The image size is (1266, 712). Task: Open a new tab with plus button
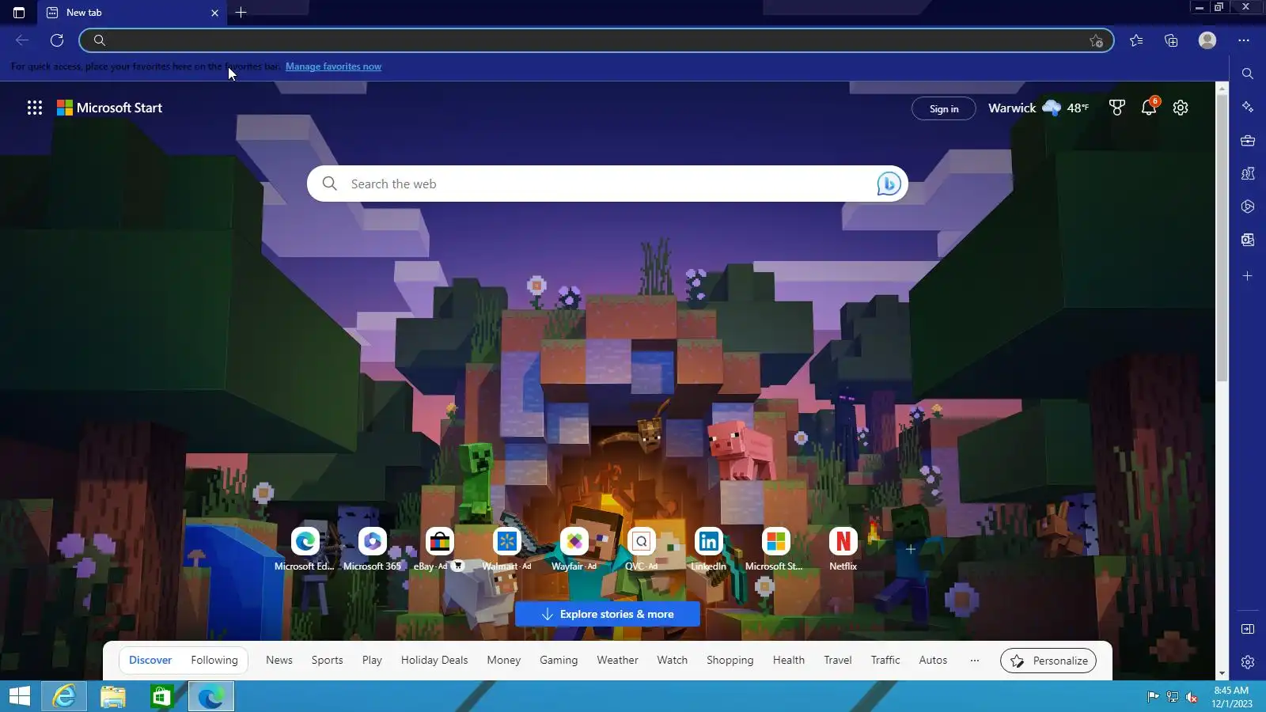click(241, 13)
